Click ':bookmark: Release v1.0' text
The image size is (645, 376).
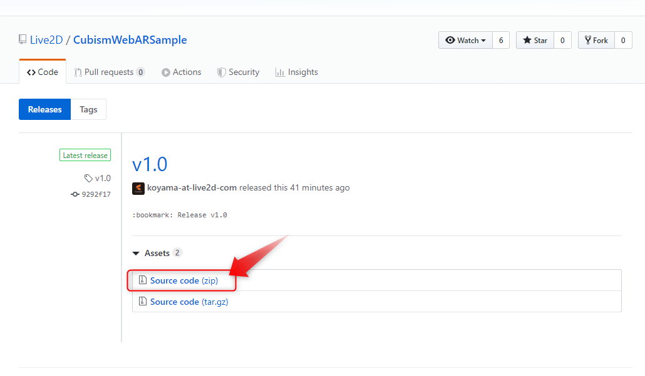coord(180,215)
